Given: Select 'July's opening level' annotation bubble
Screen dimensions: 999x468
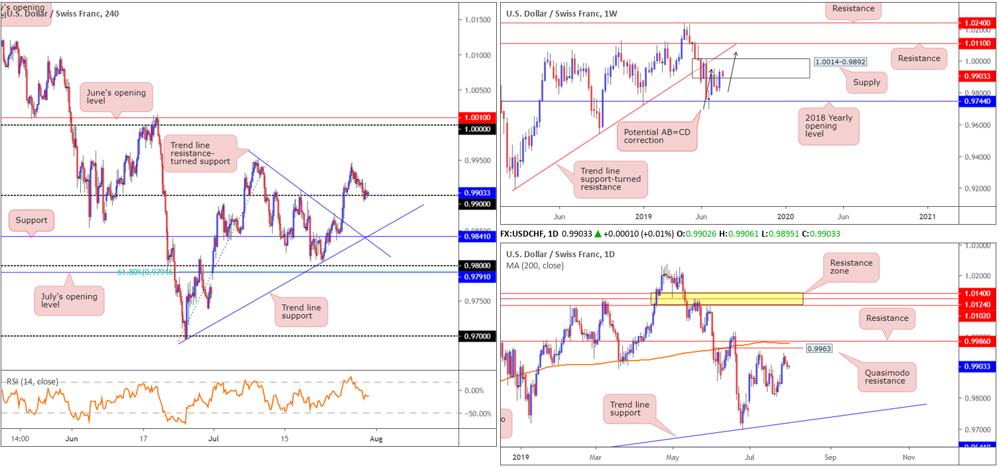Looking at the screenshot, I should (x=69, y=300).
